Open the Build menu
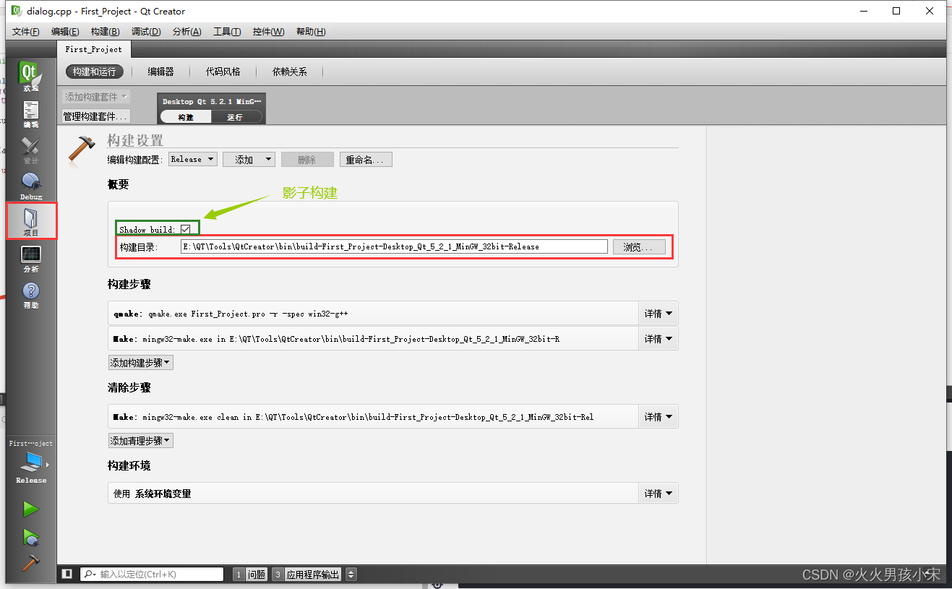This screenshot has width=952, height=589. coord(105,32)
